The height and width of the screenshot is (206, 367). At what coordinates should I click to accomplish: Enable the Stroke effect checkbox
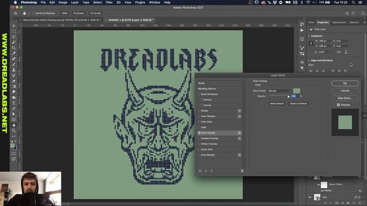pyautogui.click(x=200, y=110)
